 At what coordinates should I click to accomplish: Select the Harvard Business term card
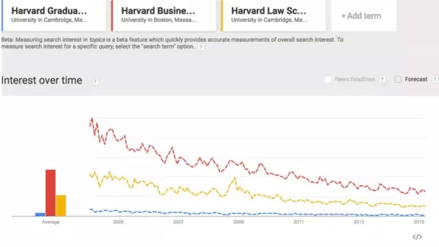coord(163,15)
